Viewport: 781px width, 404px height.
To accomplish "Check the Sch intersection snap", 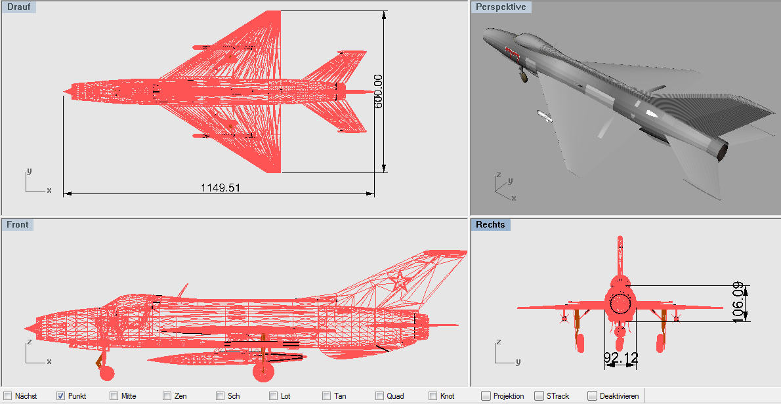I will click(220, 396).
